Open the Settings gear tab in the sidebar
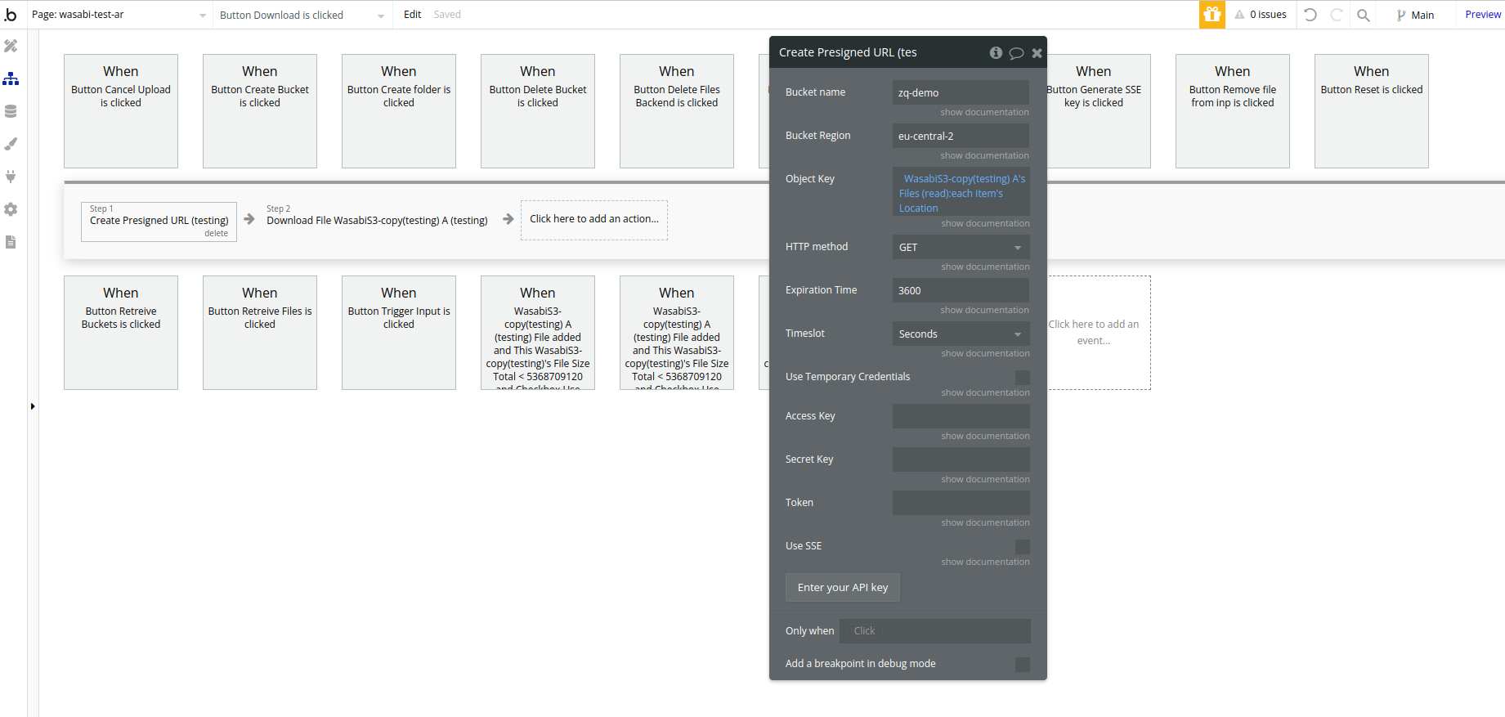This screenshot has height=717, width=1505. tap(11, 209)
